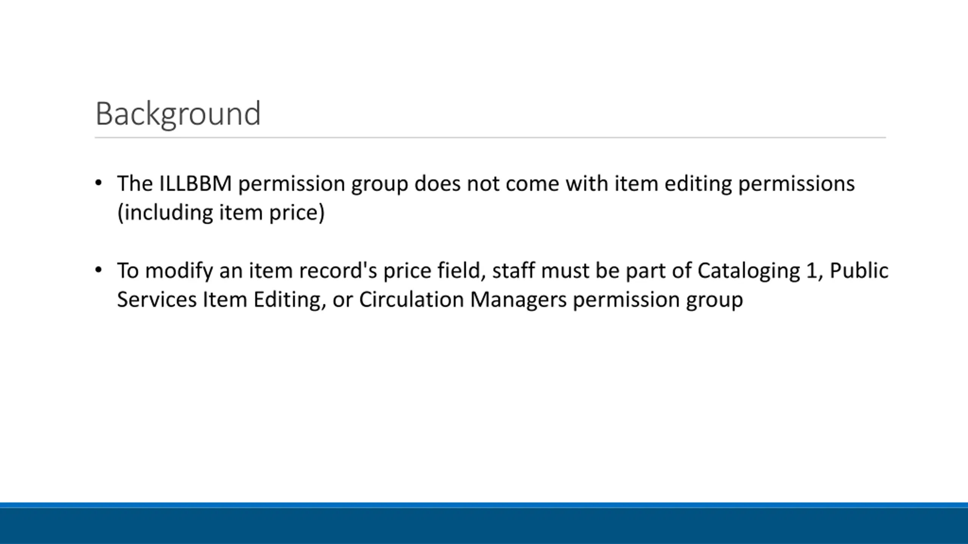Select the first bullet point marker
The image size is (968, 544).
(99, 184)
